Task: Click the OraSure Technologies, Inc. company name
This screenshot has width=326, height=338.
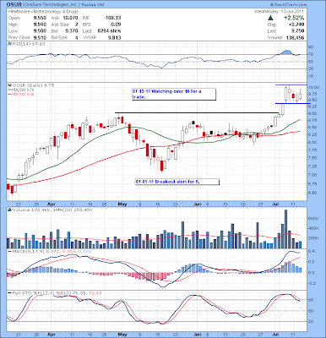Action: 51,5
